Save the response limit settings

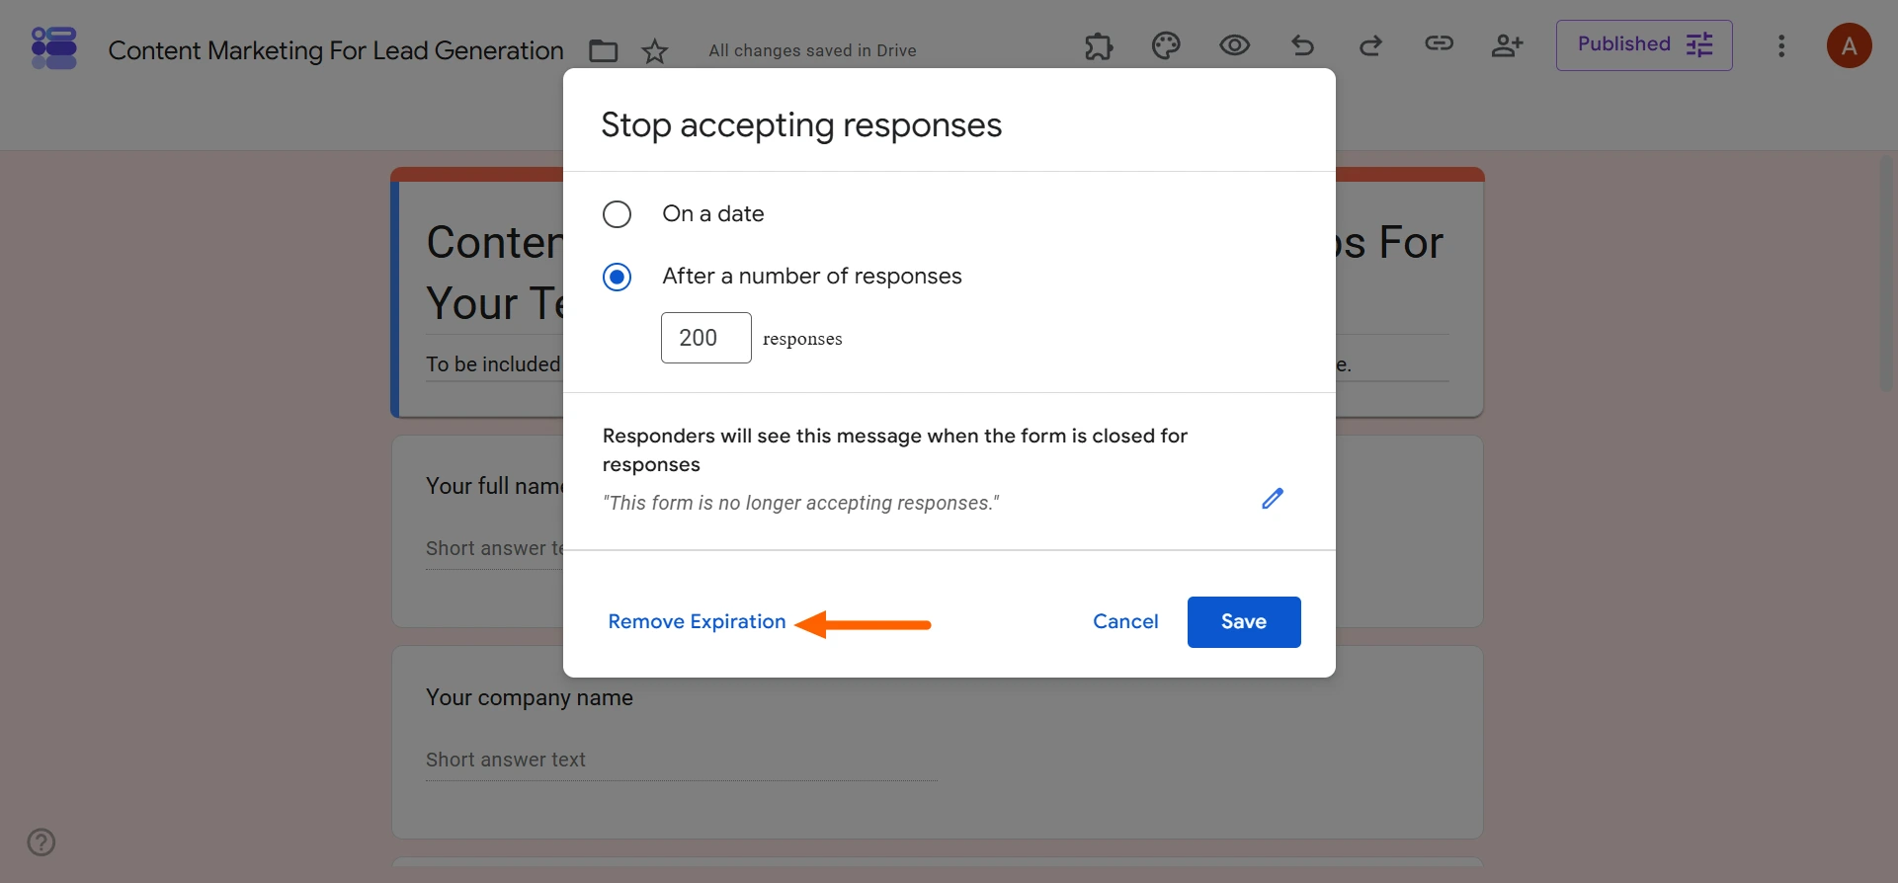click(1244, 622)
